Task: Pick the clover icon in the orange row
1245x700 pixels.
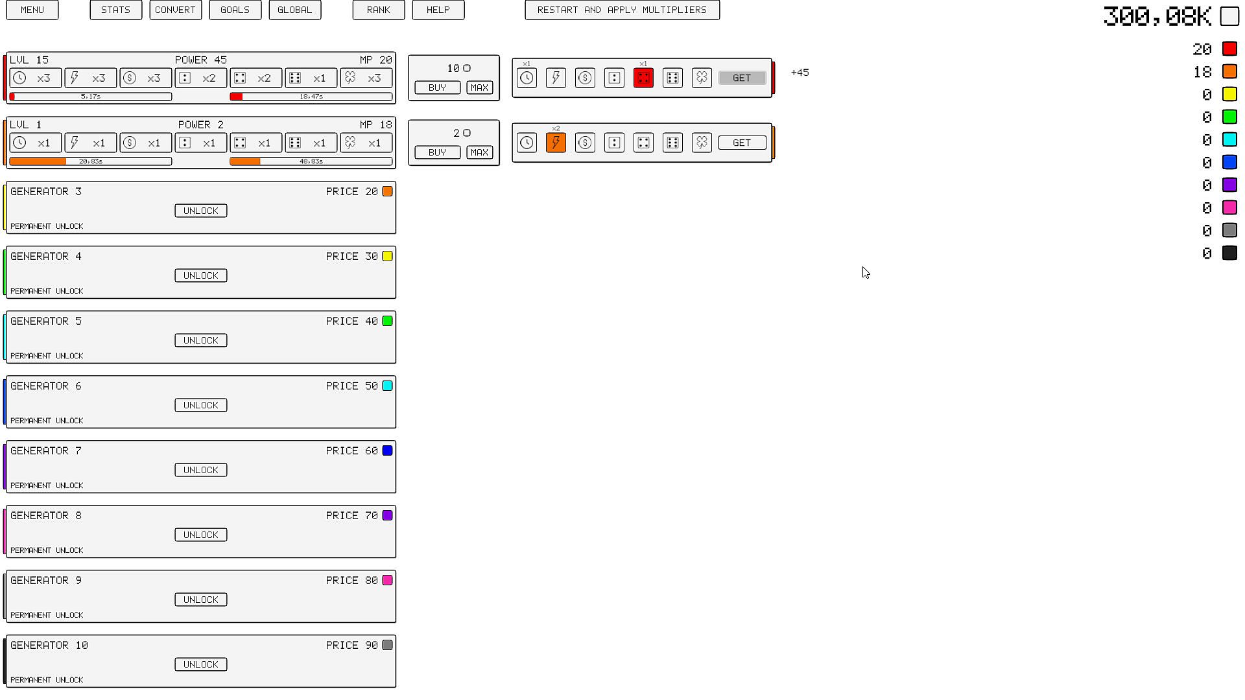Action: coord(702,143)
